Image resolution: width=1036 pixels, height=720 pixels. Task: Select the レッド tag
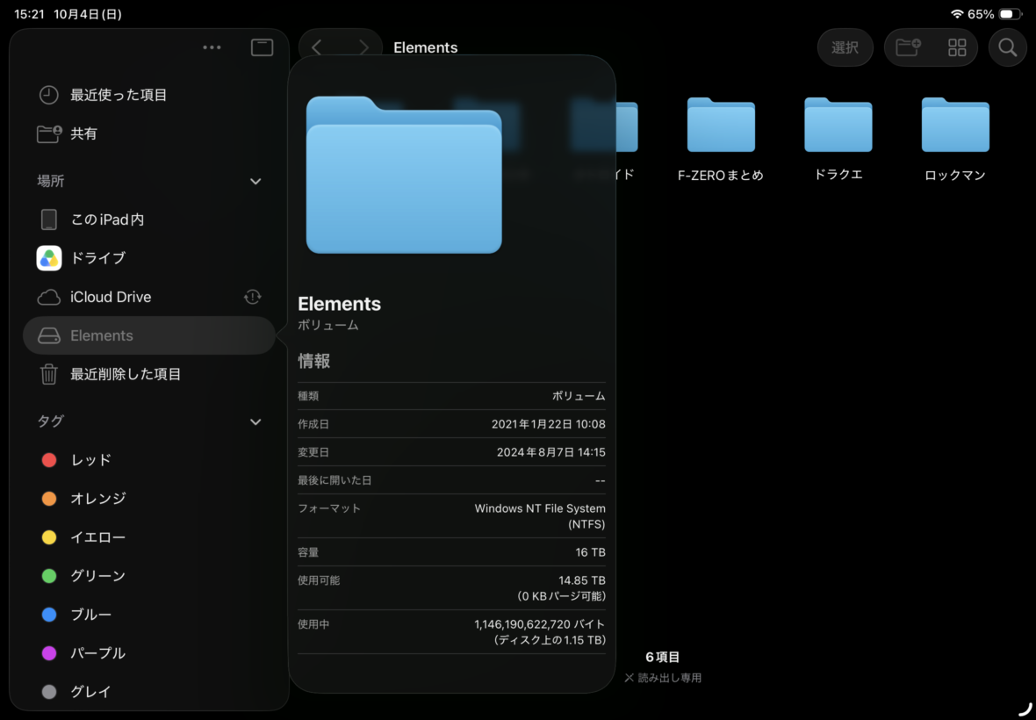coord(149,460)
